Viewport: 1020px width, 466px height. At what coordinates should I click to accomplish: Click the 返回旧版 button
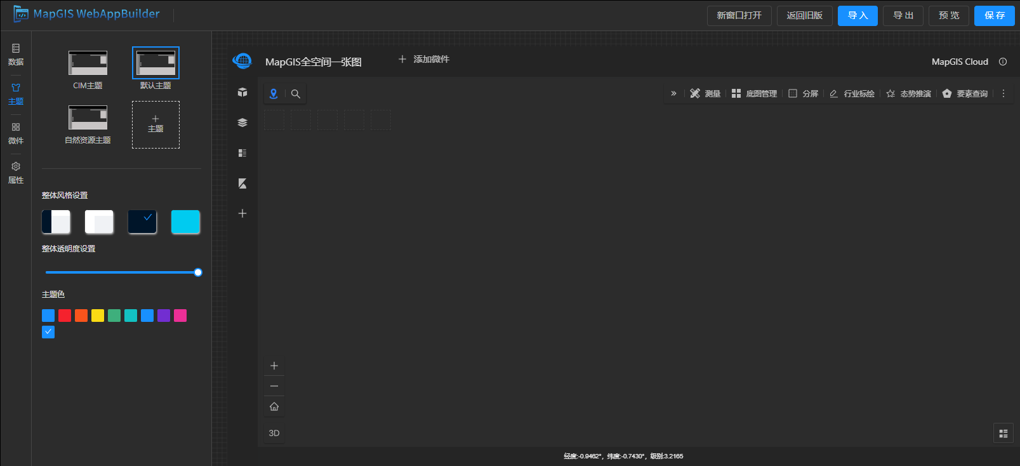tap(805, 16)
